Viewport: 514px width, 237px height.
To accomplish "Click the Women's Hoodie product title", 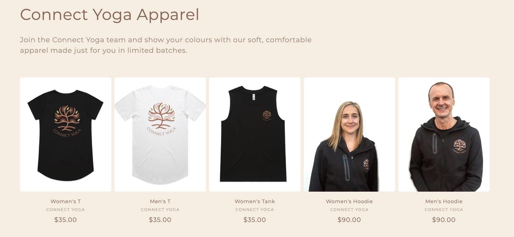I will 350,202.
